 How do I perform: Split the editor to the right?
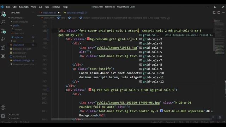pos(219,13)
